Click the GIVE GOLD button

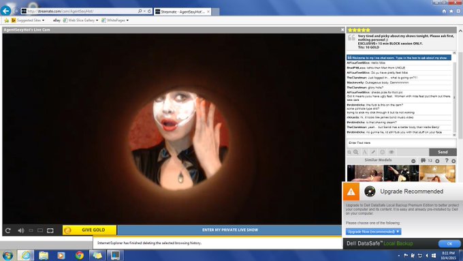click(89, 230)
